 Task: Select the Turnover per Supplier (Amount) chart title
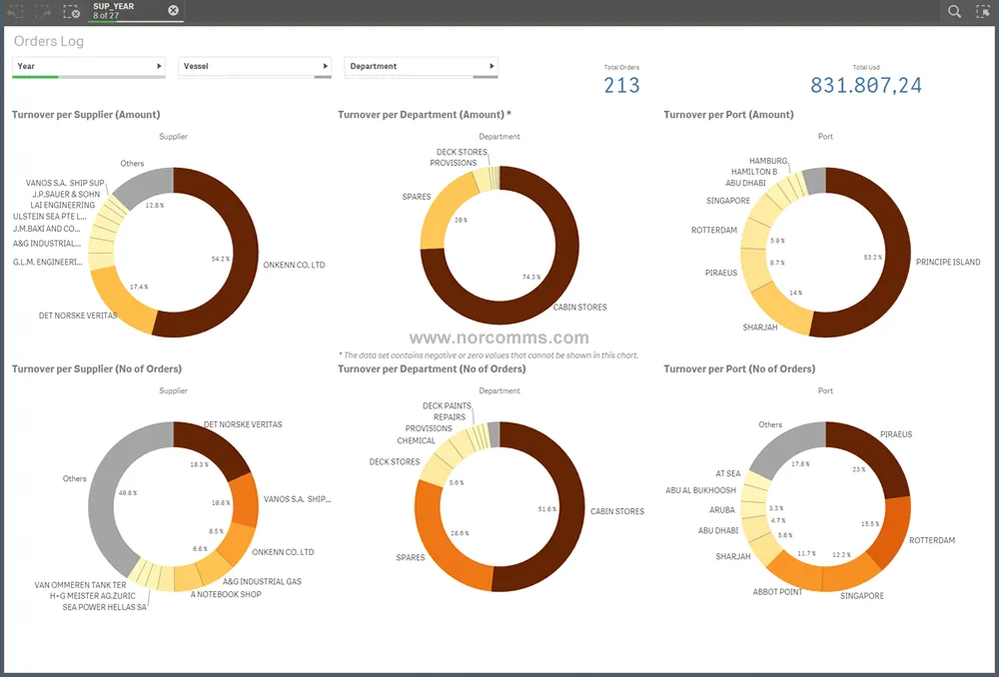click(x=88, y=114)
